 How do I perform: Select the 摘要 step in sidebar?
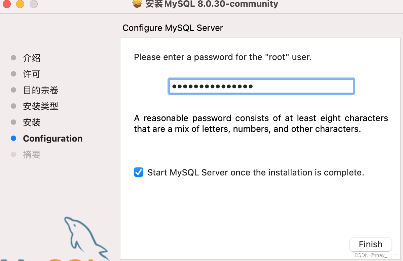tap(32, 155)
